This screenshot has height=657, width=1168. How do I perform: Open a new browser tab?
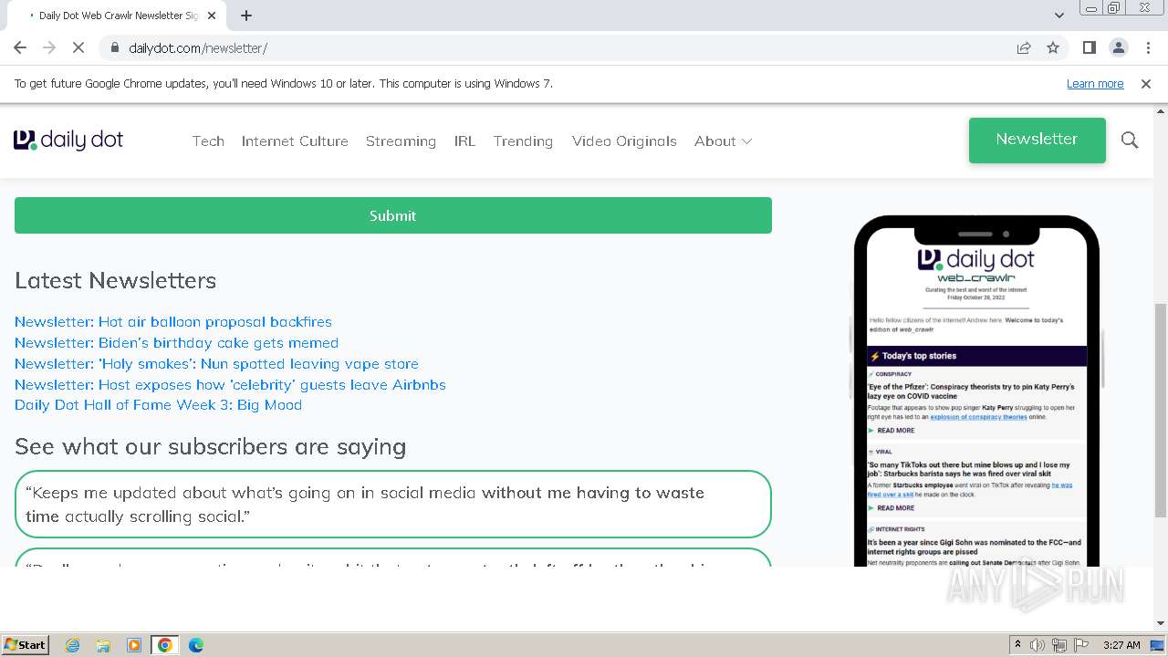coord(246,16)
